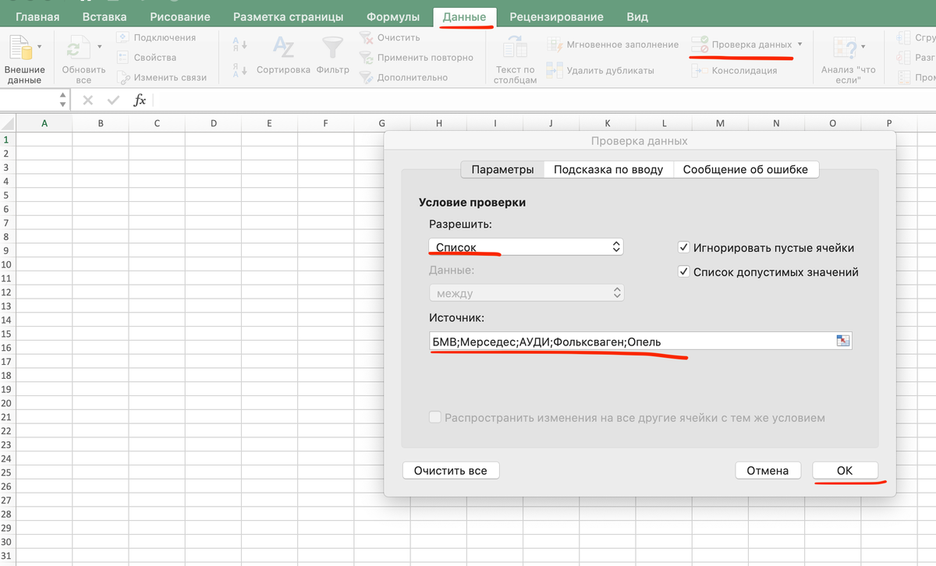
Task: Click Clear filter (Очистить)
Action: [x=389, y=37]
